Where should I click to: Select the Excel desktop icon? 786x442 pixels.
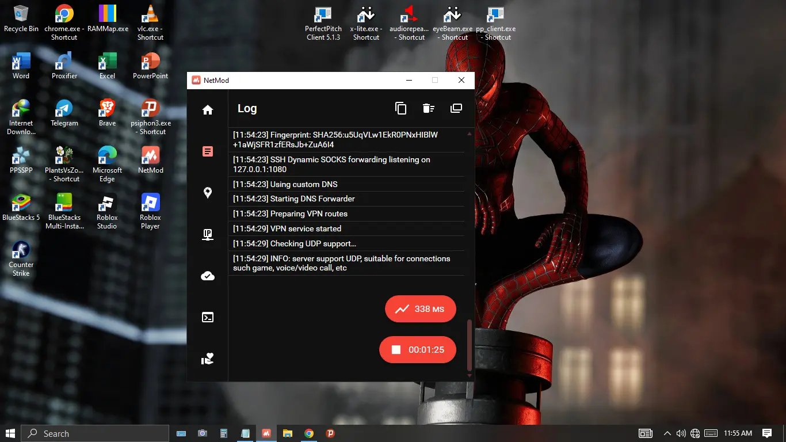[x=108, y=66]
